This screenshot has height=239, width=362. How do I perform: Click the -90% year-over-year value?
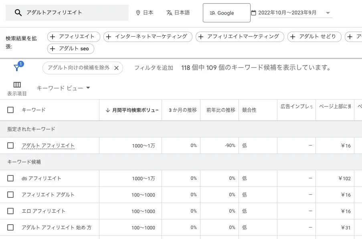230,145
